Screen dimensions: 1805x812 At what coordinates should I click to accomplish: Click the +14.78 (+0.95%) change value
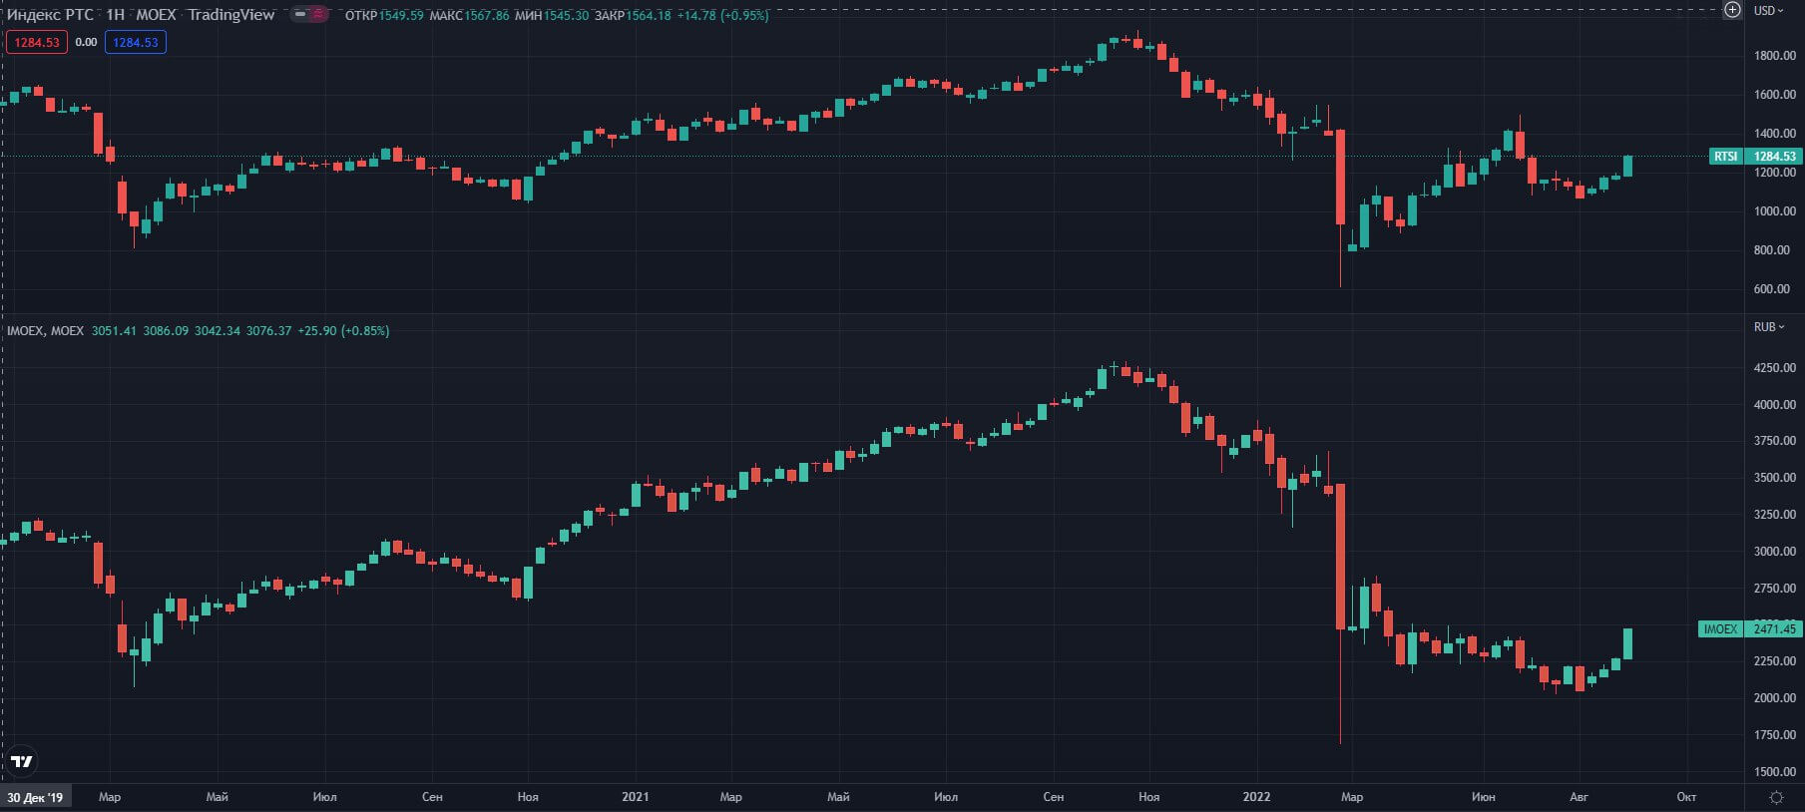pos(722,16)
